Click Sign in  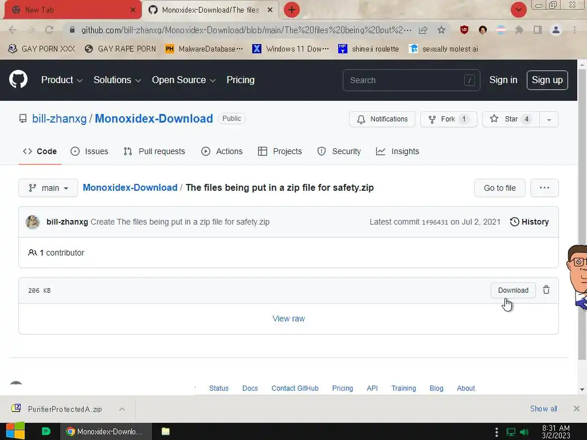coord(503,80)
